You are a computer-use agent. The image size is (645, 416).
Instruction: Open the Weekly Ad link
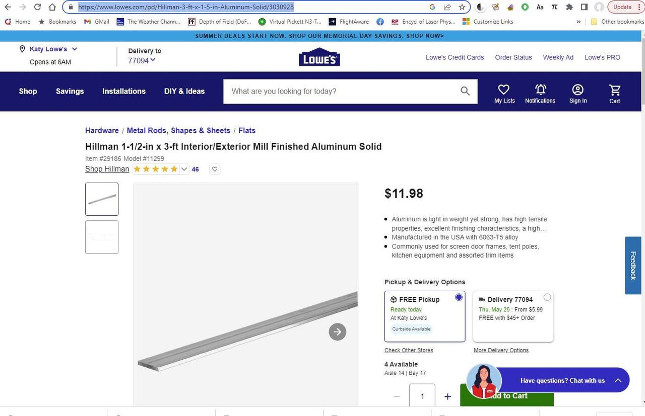click(558, 57)
